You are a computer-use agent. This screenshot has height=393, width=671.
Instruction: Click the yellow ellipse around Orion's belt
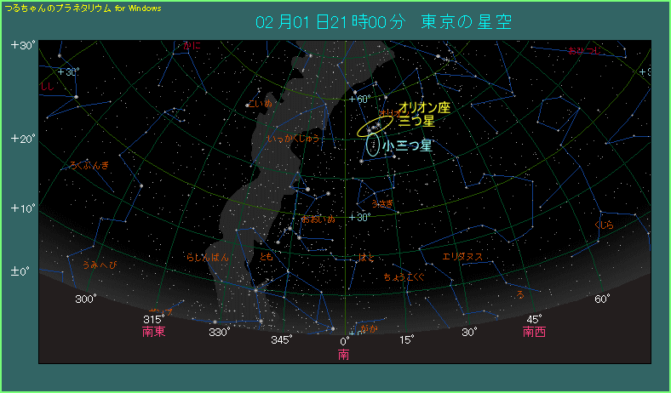(x=375, y=125)
